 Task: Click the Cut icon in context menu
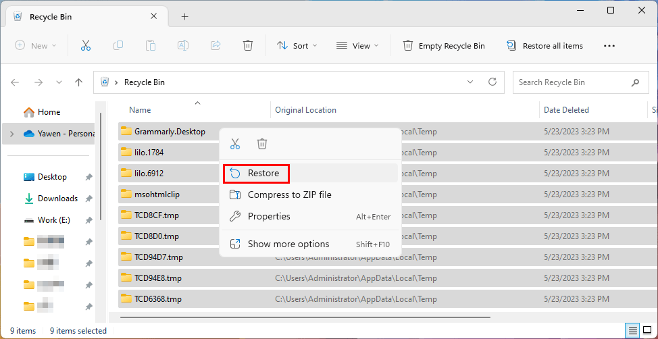pyautogui.click(x=235, y=144)
